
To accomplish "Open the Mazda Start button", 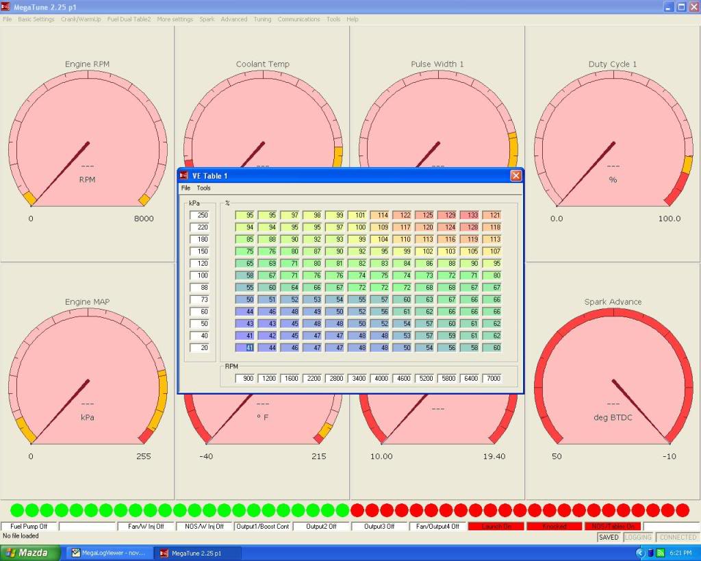I will pos(30,553).
